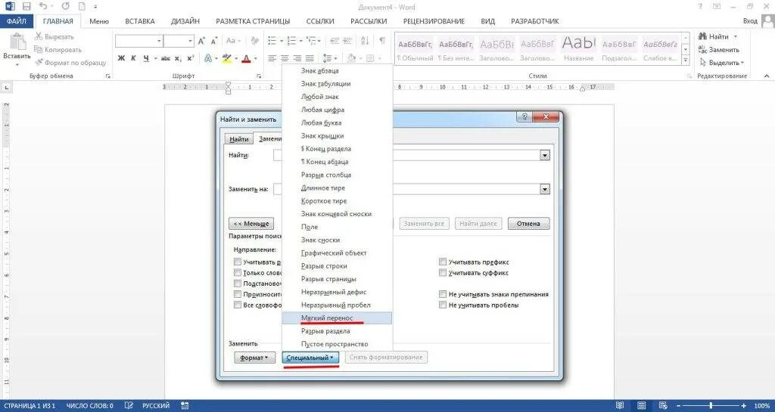Viewport: 775px width, 412px height.
Task: Select Длинное тире menu entry
Action: 337,188
